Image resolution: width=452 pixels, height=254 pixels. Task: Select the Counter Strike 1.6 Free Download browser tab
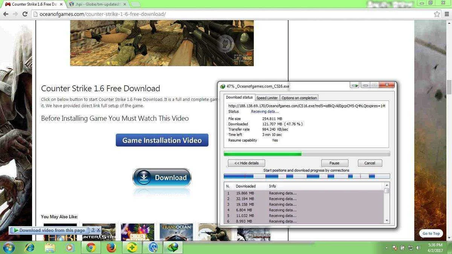pyautogui.click(x=33, y=4)
